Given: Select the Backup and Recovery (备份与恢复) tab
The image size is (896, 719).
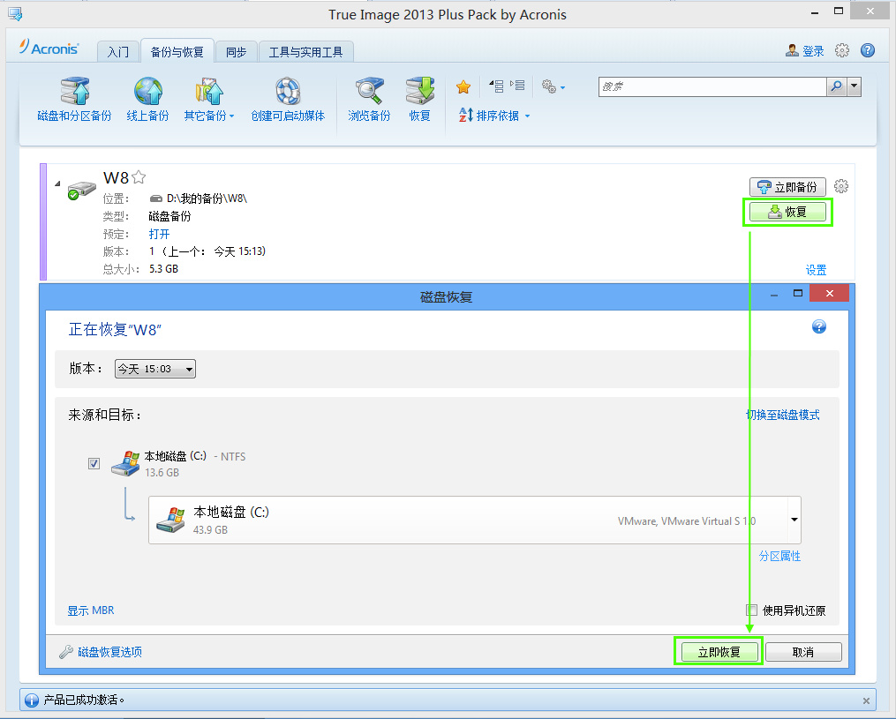Looking at the screenshot, I should pyautogui.click(x=177, y=51).
